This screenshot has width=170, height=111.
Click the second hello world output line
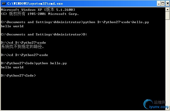[12, 67]
